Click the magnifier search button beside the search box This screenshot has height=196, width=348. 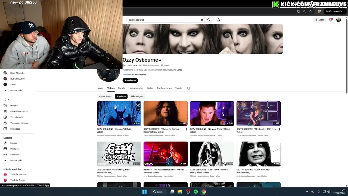(x=209, y=20)
